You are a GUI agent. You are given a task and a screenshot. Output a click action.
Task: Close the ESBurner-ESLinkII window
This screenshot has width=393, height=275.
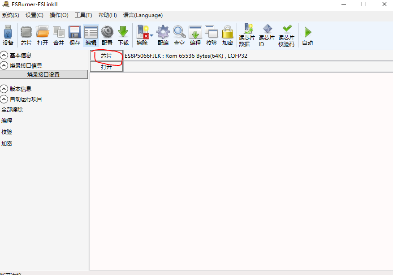pyautogui.click(x=384, y=4)
